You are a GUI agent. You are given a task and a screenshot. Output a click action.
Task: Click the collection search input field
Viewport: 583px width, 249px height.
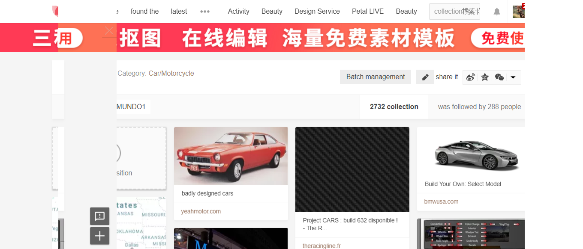pyautogui.click(x=454, y=12)
